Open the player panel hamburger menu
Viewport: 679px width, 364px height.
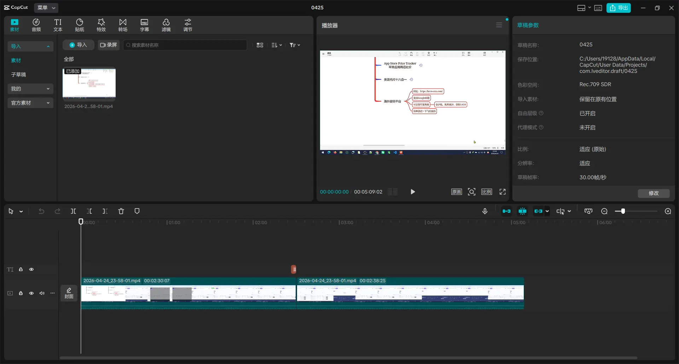pos(499,25)
